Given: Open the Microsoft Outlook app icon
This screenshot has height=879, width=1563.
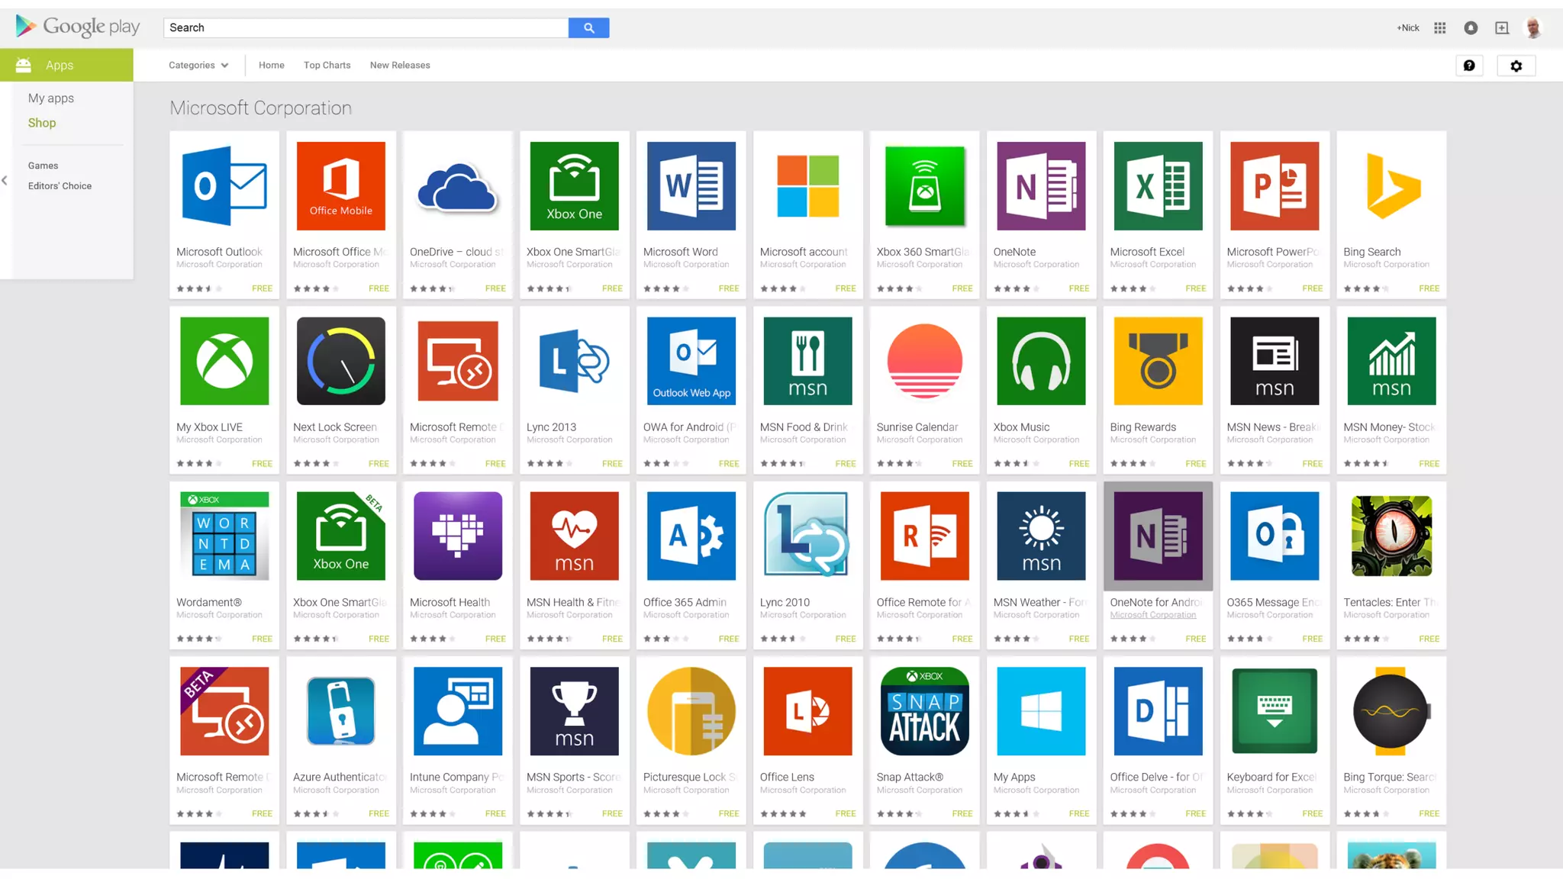Looking at the screenshot, I should click(x=224, y=186).
